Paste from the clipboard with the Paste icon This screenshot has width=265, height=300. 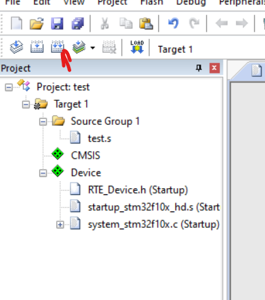tap(146, 23)
